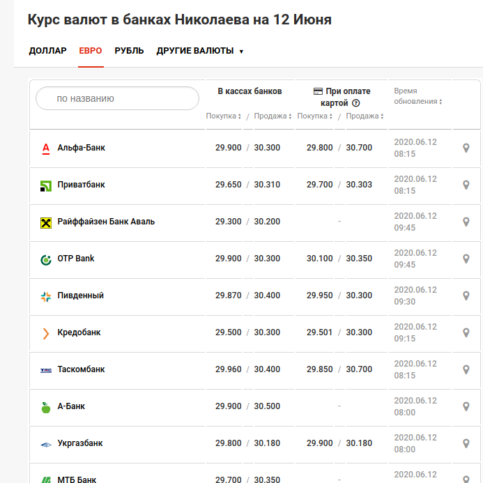Screen dimensions: 483x483
Task: Click the В кассах банков header
Action: click(x=250, y=91)
